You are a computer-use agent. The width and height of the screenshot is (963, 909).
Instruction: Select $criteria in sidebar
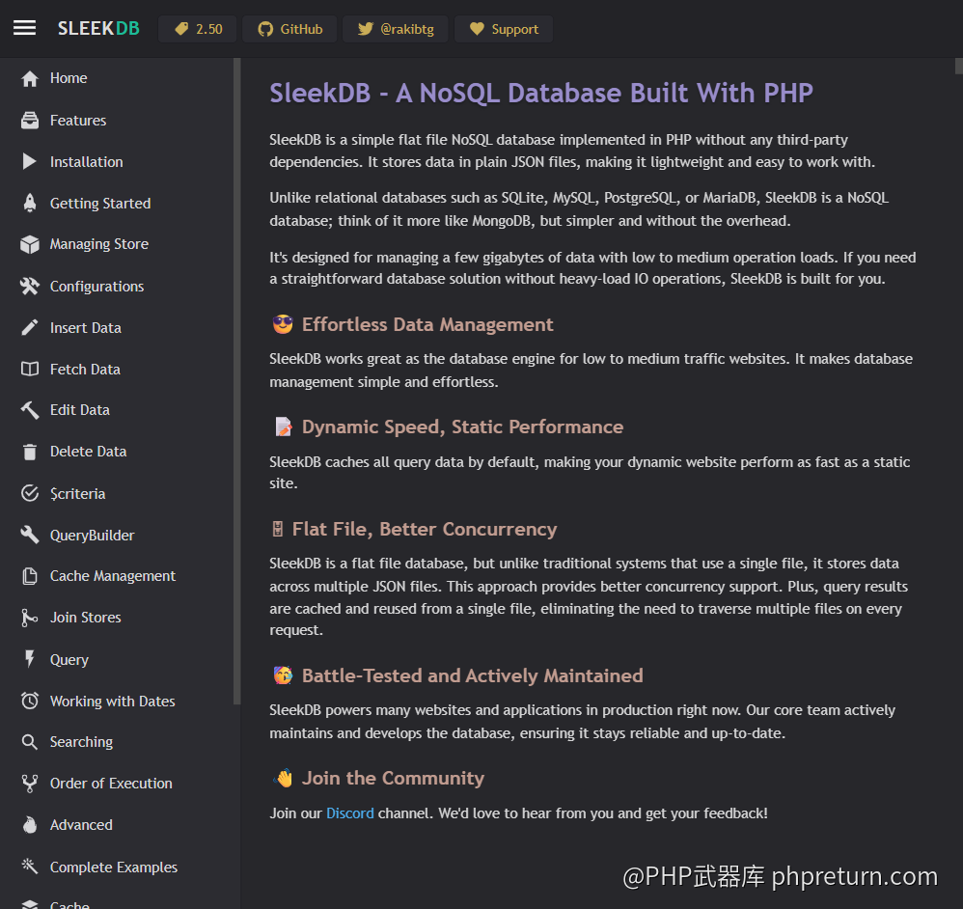(x=77, y=494)
